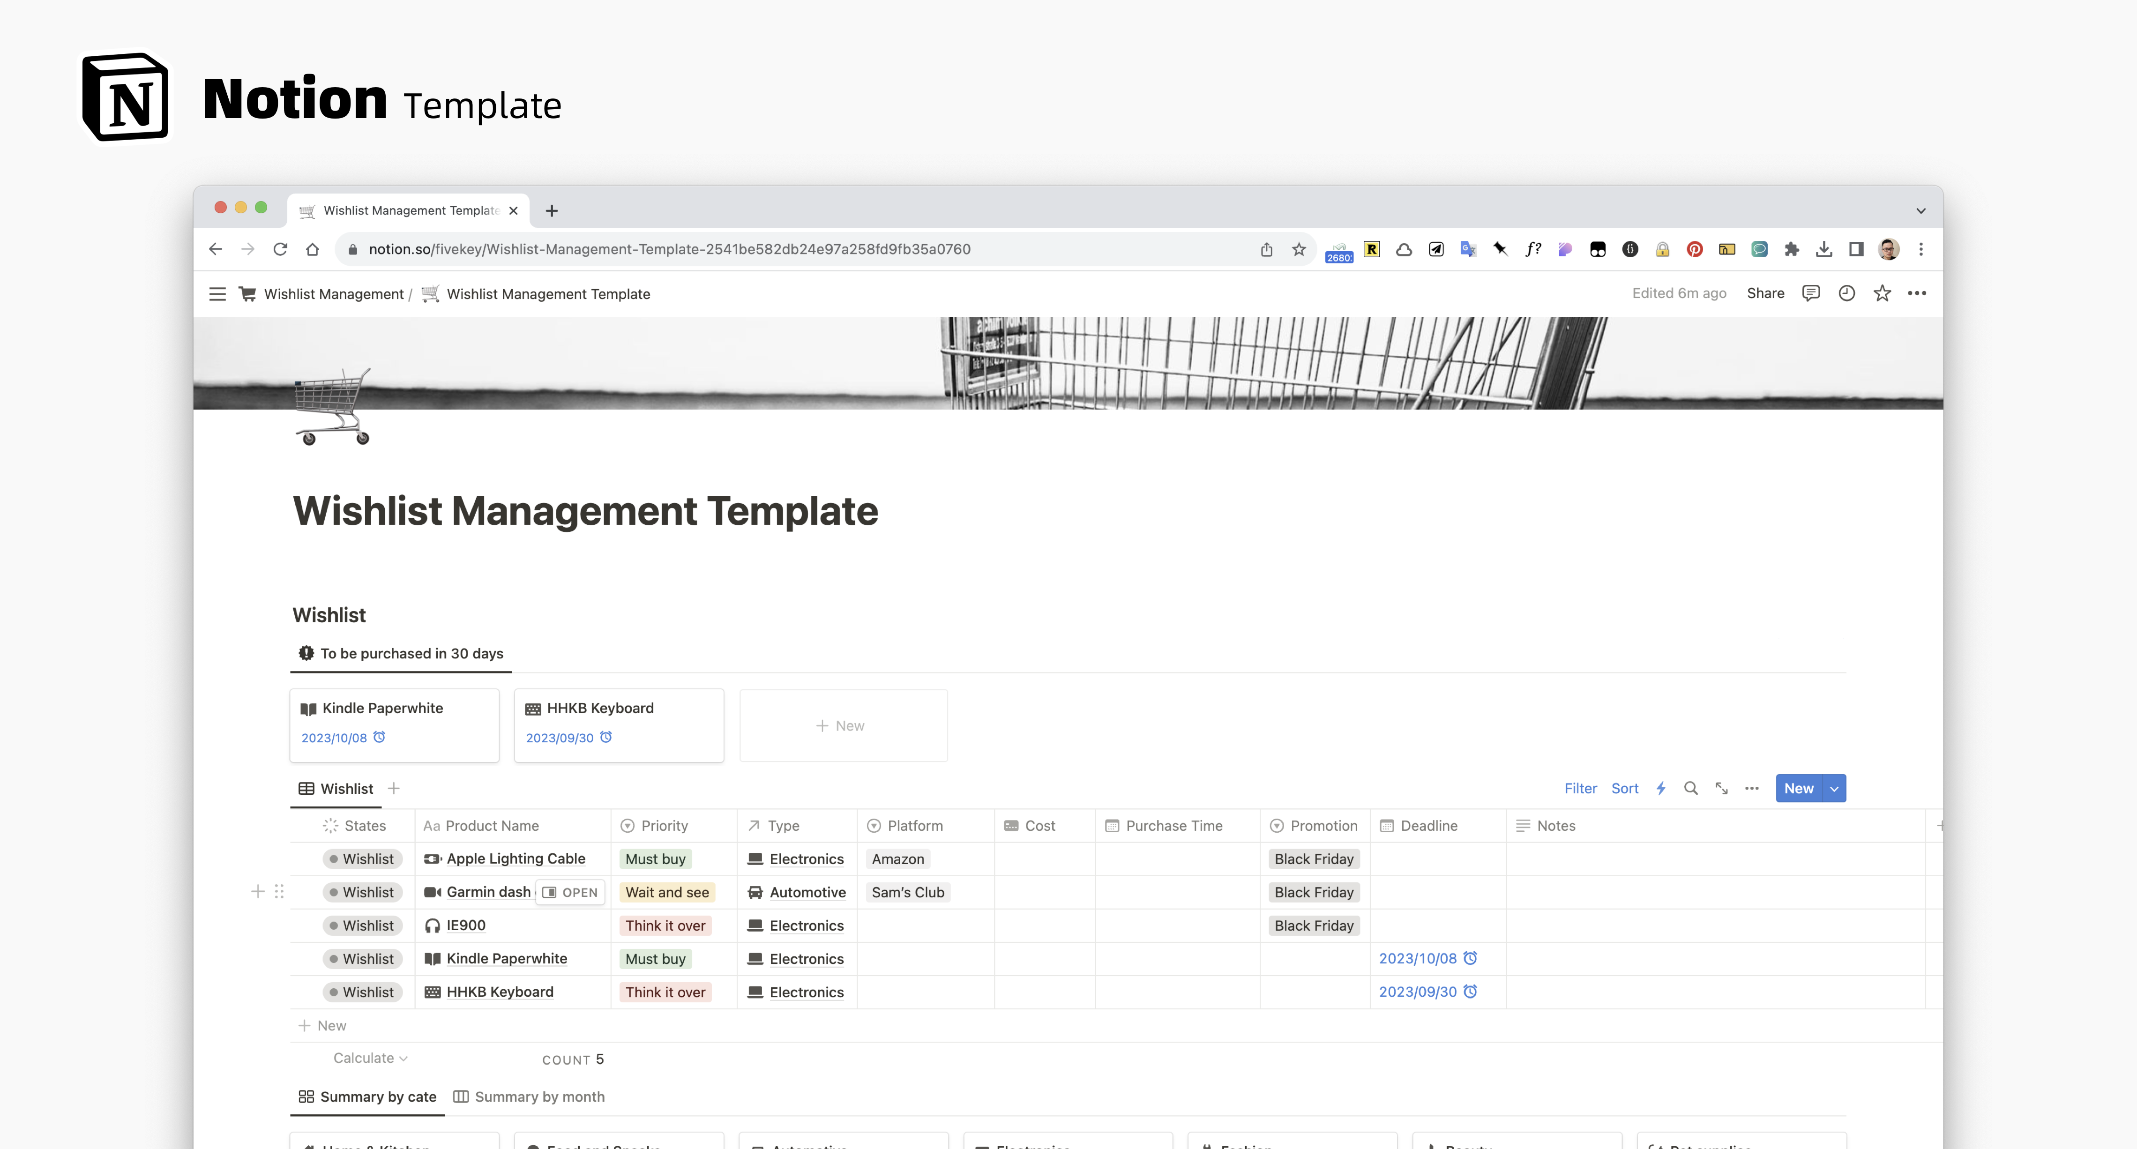Search the Wishlist database
The width and height of the screenshot is (2137, 1149).
1691,788
